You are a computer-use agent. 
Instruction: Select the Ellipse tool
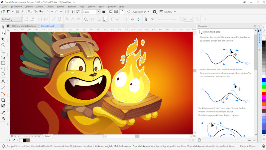coord(3,69)
